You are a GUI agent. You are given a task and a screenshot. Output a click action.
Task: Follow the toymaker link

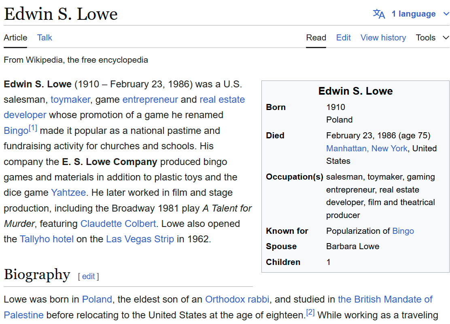(70, 100)
